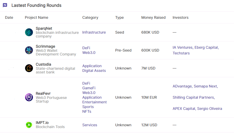Click the Unknown type in RealFevr row
This screenshot has height=133, width=234.
coord(123,97)
